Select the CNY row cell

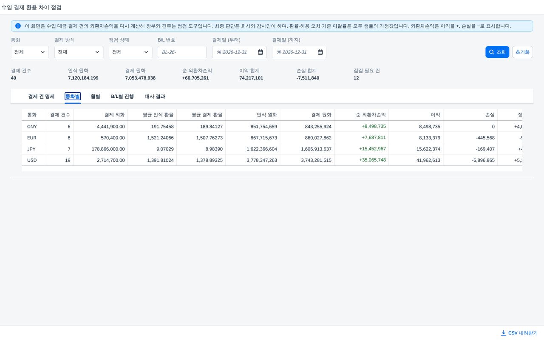[34, 127]
